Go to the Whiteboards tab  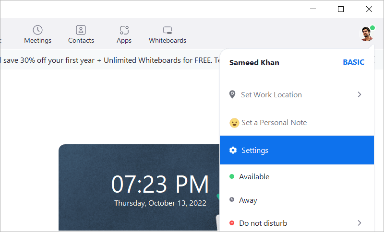click(x=168, y=34)
